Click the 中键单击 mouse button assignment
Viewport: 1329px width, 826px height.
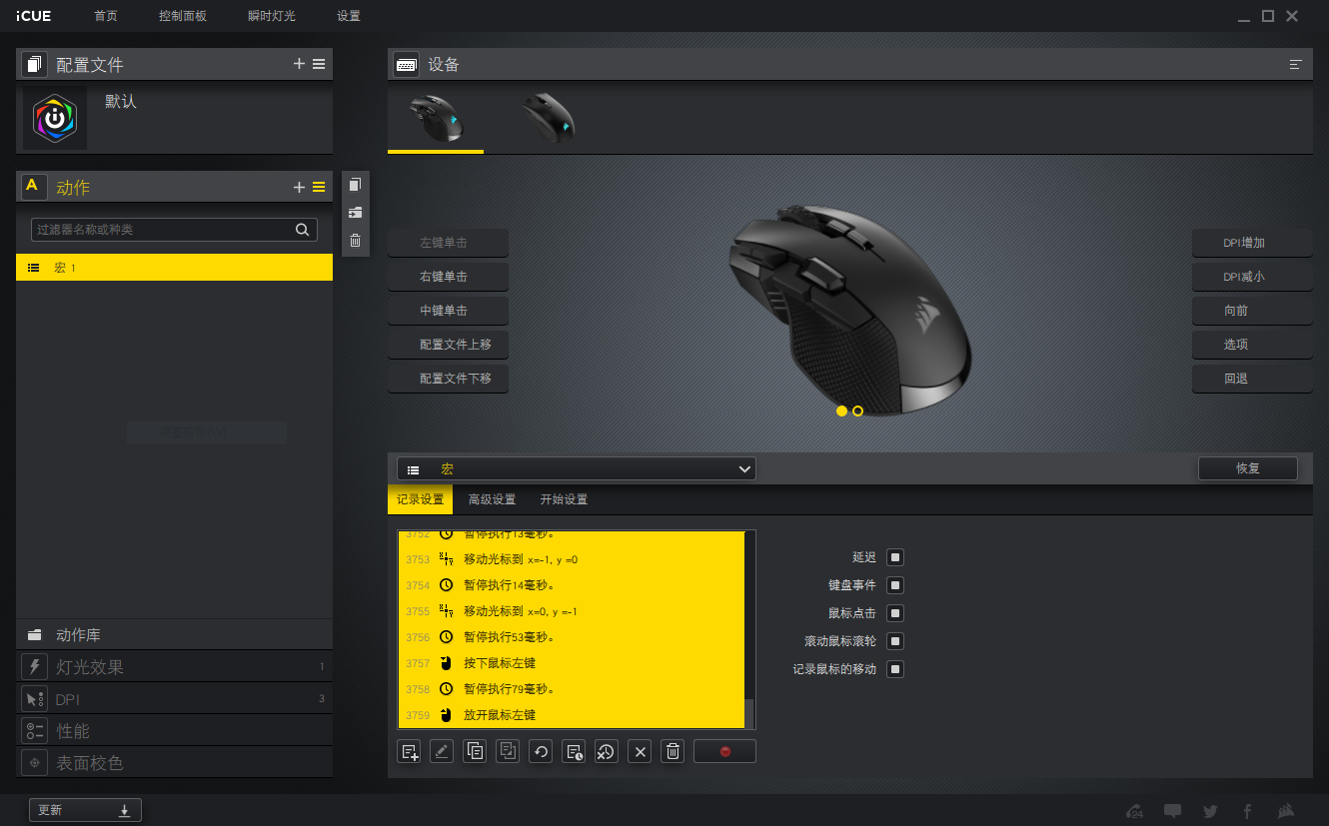click(448, 311)
